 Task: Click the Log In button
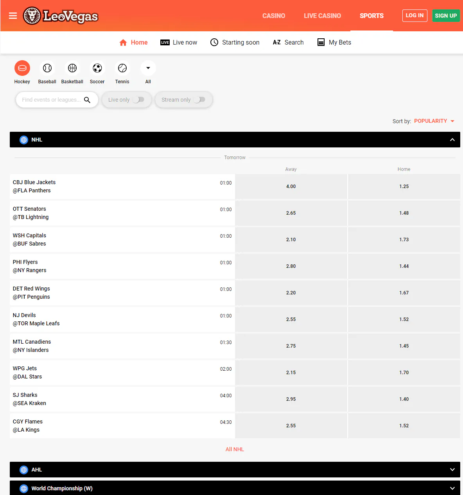(x=415, y=16)
